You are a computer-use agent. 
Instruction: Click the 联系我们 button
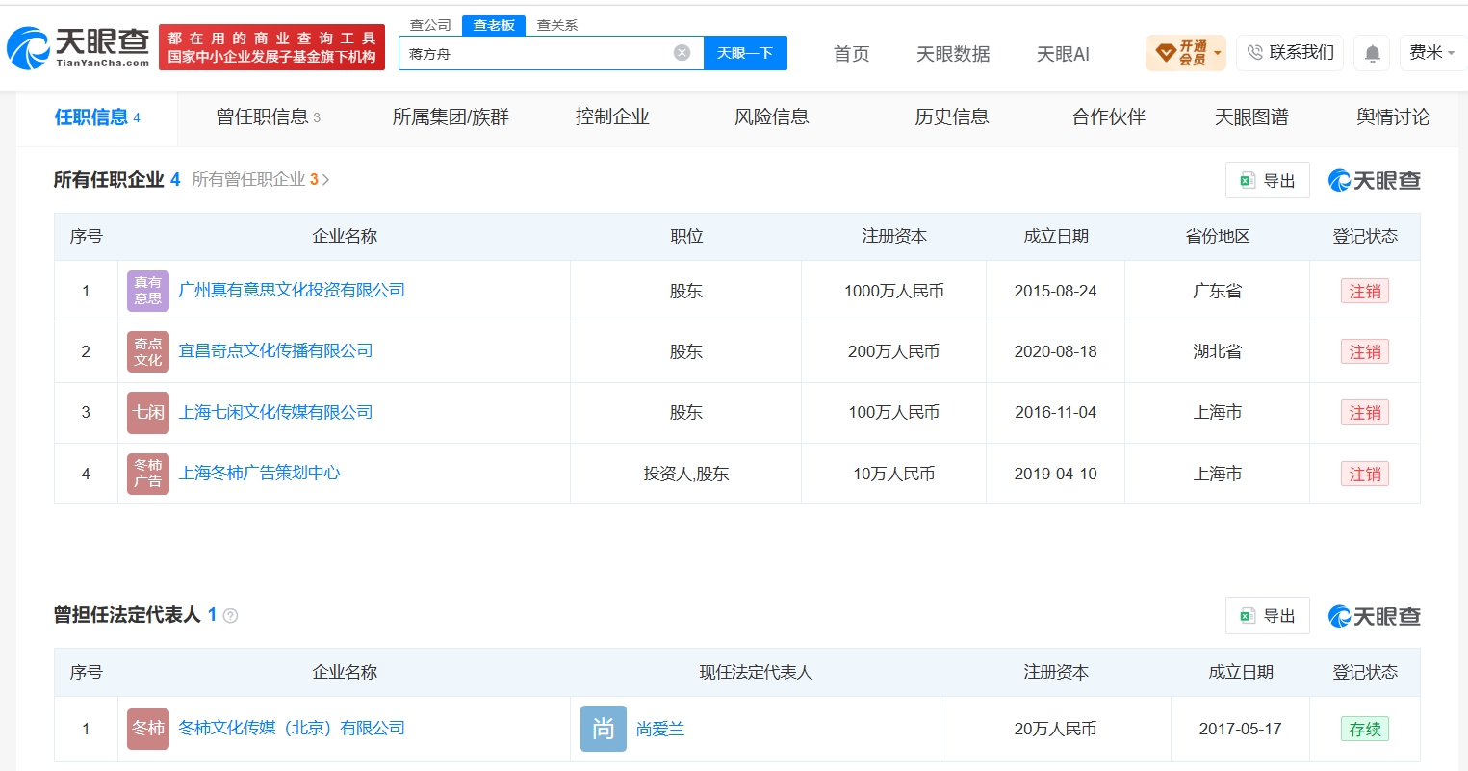click(x=1290, y=53)
